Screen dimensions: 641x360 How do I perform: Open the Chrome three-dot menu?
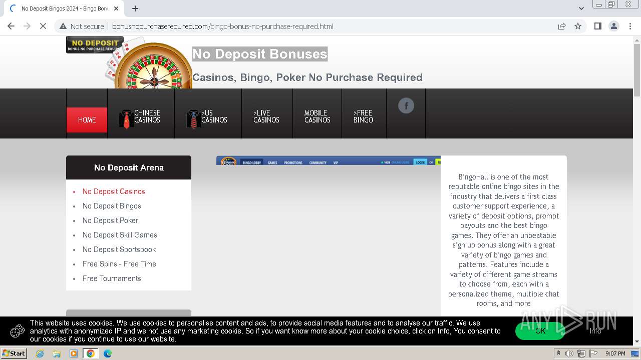pyautogui.click(x=630, y=26)
